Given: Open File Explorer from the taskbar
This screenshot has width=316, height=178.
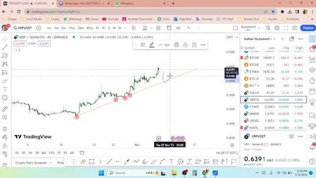Looking at the screenshot, I should (x=174, y=173).
